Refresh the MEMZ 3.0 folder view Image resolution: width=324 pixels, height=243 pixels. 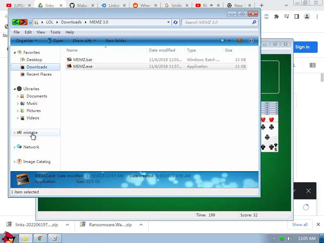[175, 22]
